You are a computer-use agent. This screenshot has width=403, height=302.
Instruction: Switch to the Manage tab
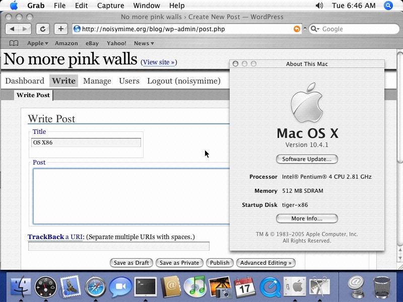click(97, 81)
